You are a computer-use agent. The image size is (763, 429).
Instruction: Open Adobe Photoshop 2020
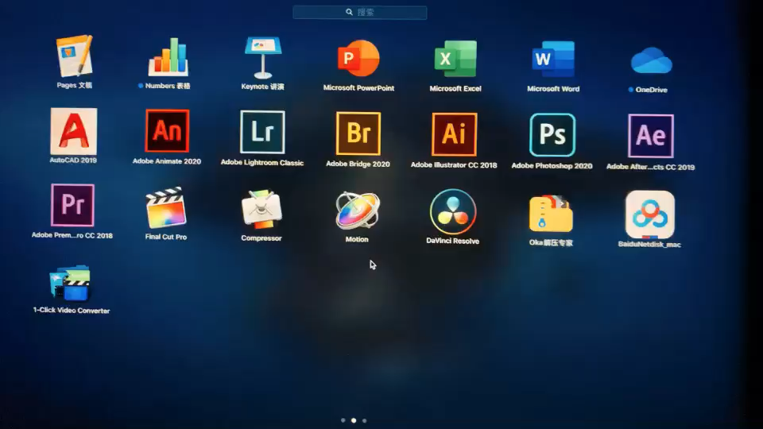(552, 135)
